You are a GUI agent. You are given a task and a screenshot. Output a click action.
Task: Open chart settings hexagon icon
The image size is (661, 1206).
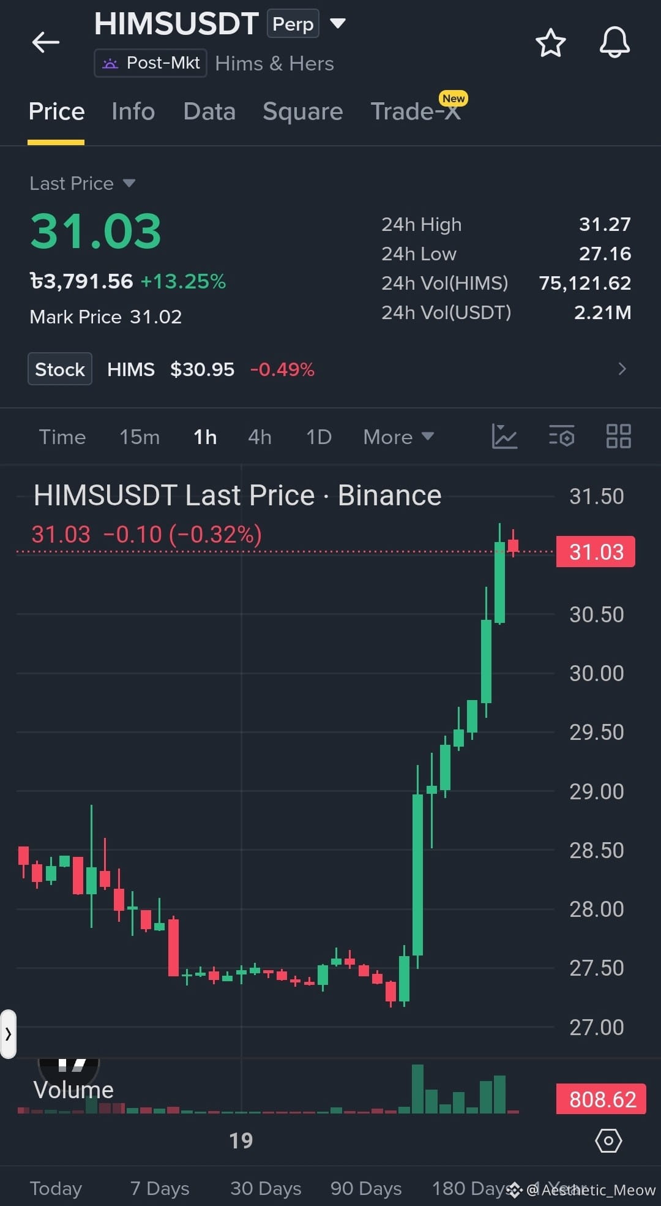point(608,1140)
